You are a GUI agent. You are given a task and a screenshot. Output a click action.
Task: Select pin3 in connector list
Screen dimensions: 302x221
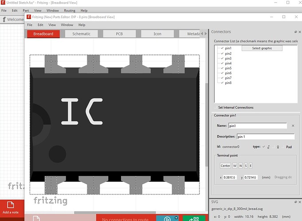click(228, 58)
